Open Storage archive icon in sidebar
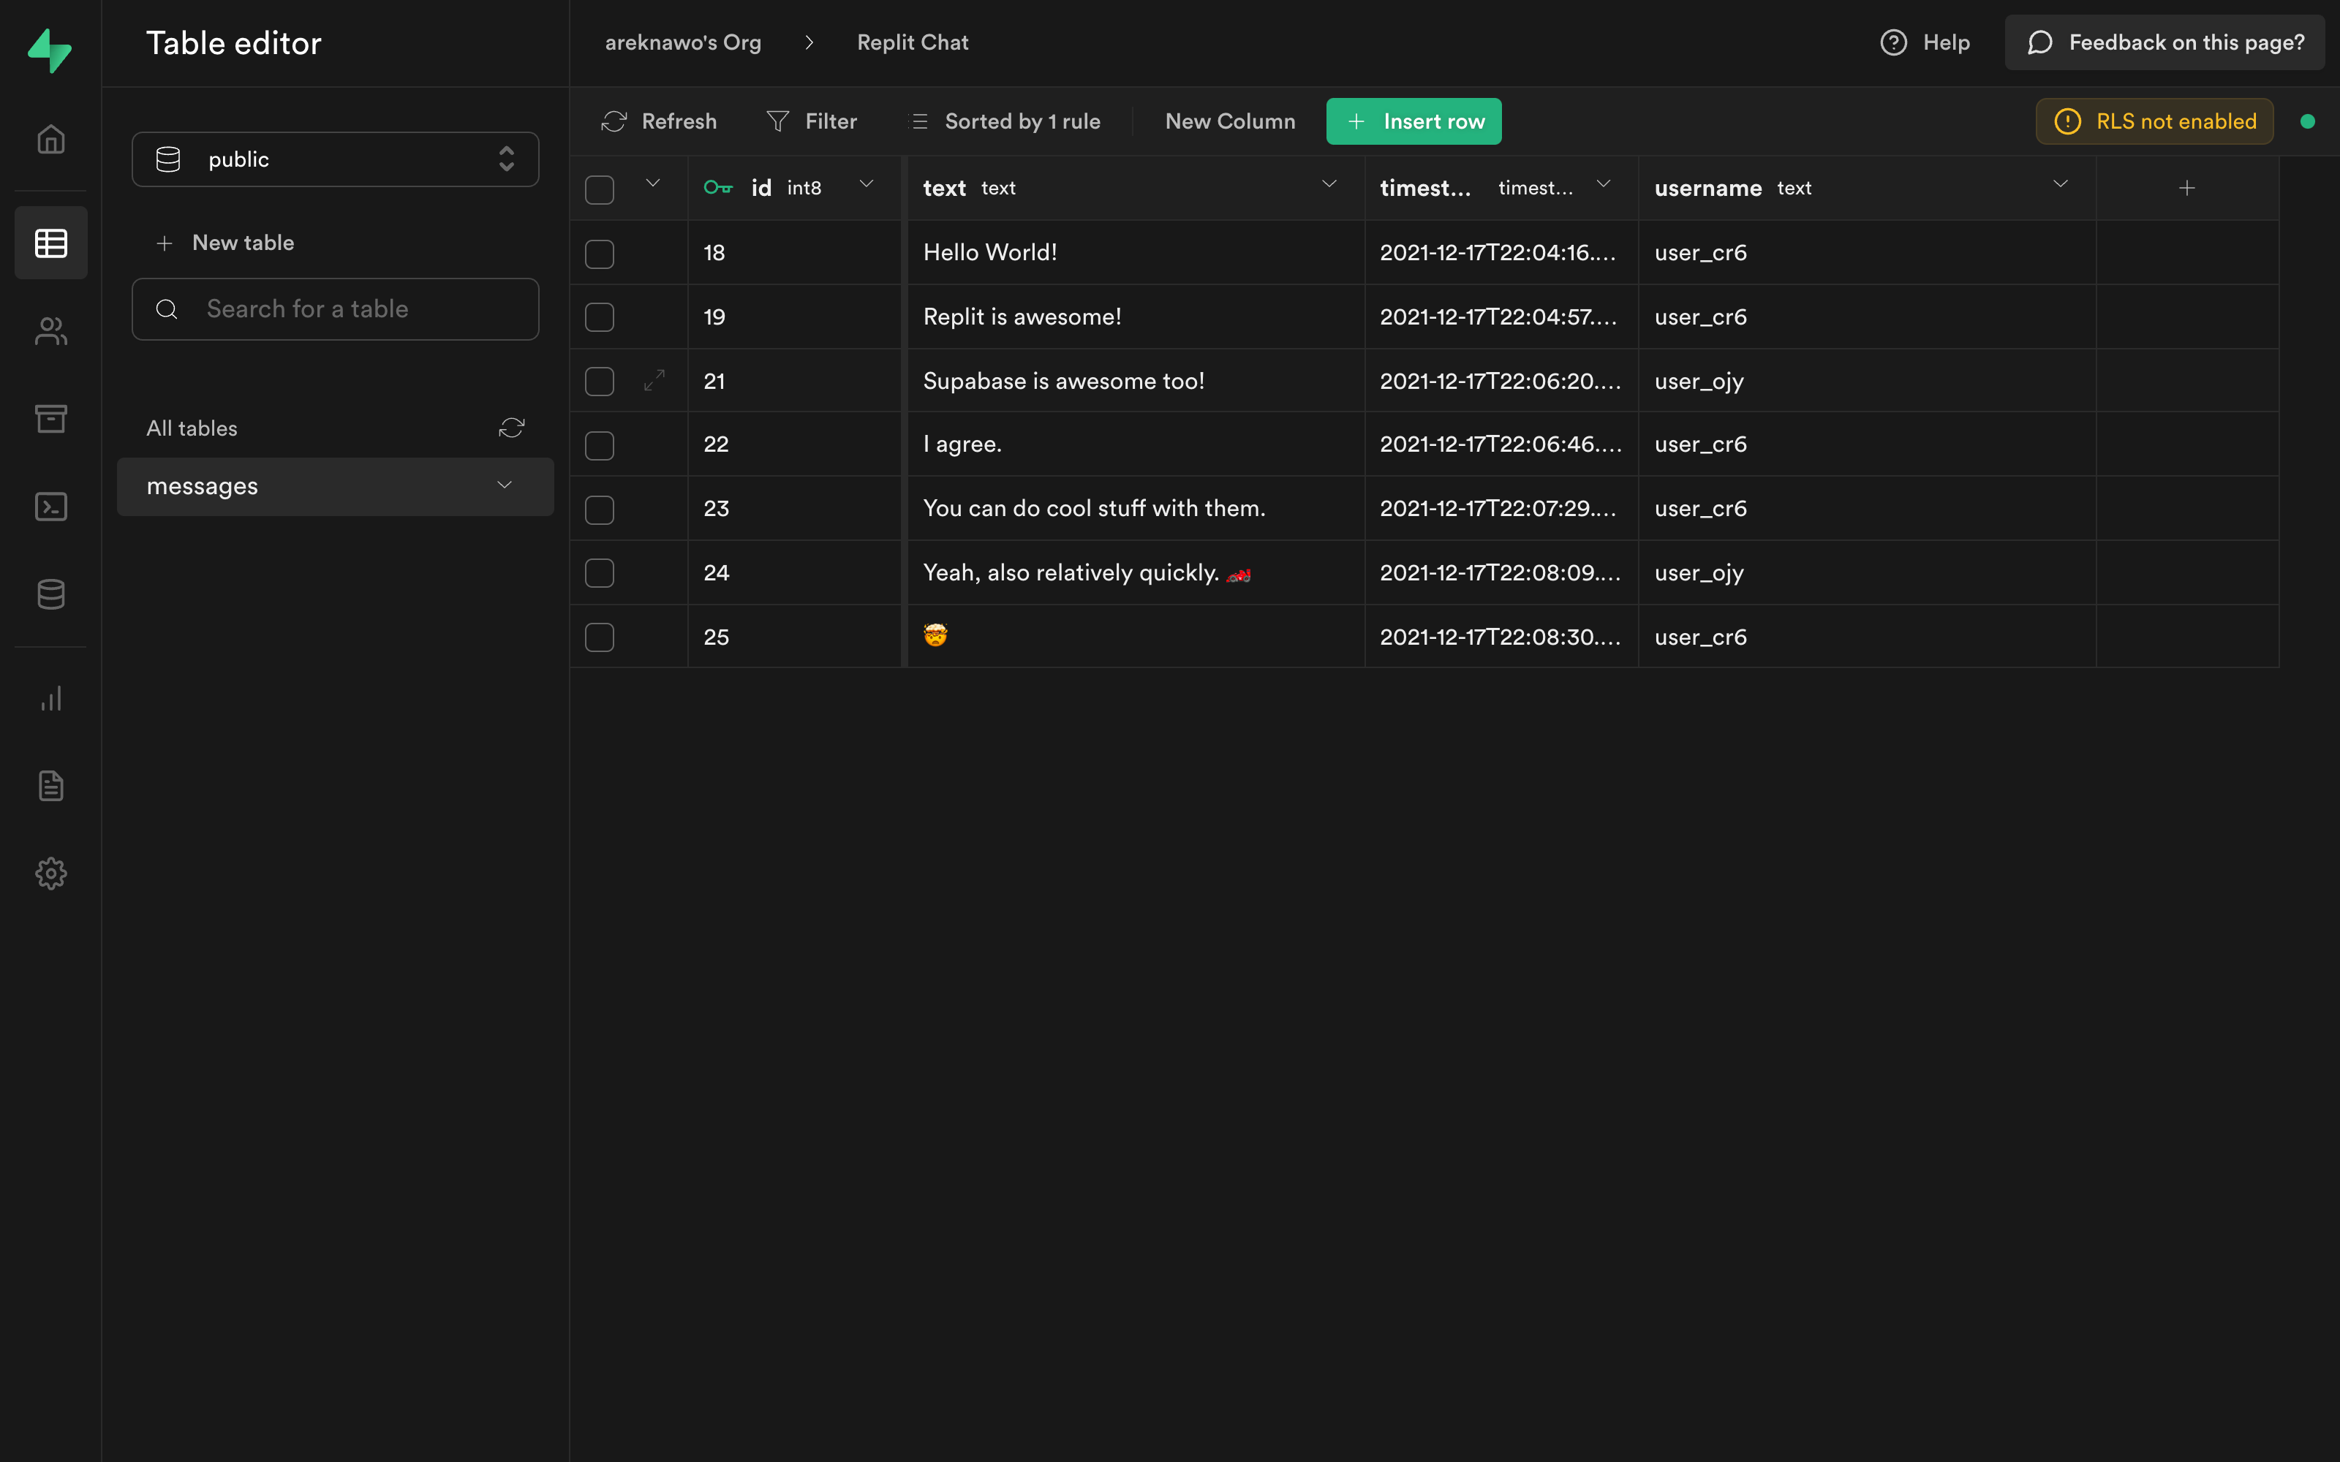This screenshot has height=1462, width=2340. pyautogui.click(x=50, y=419)
